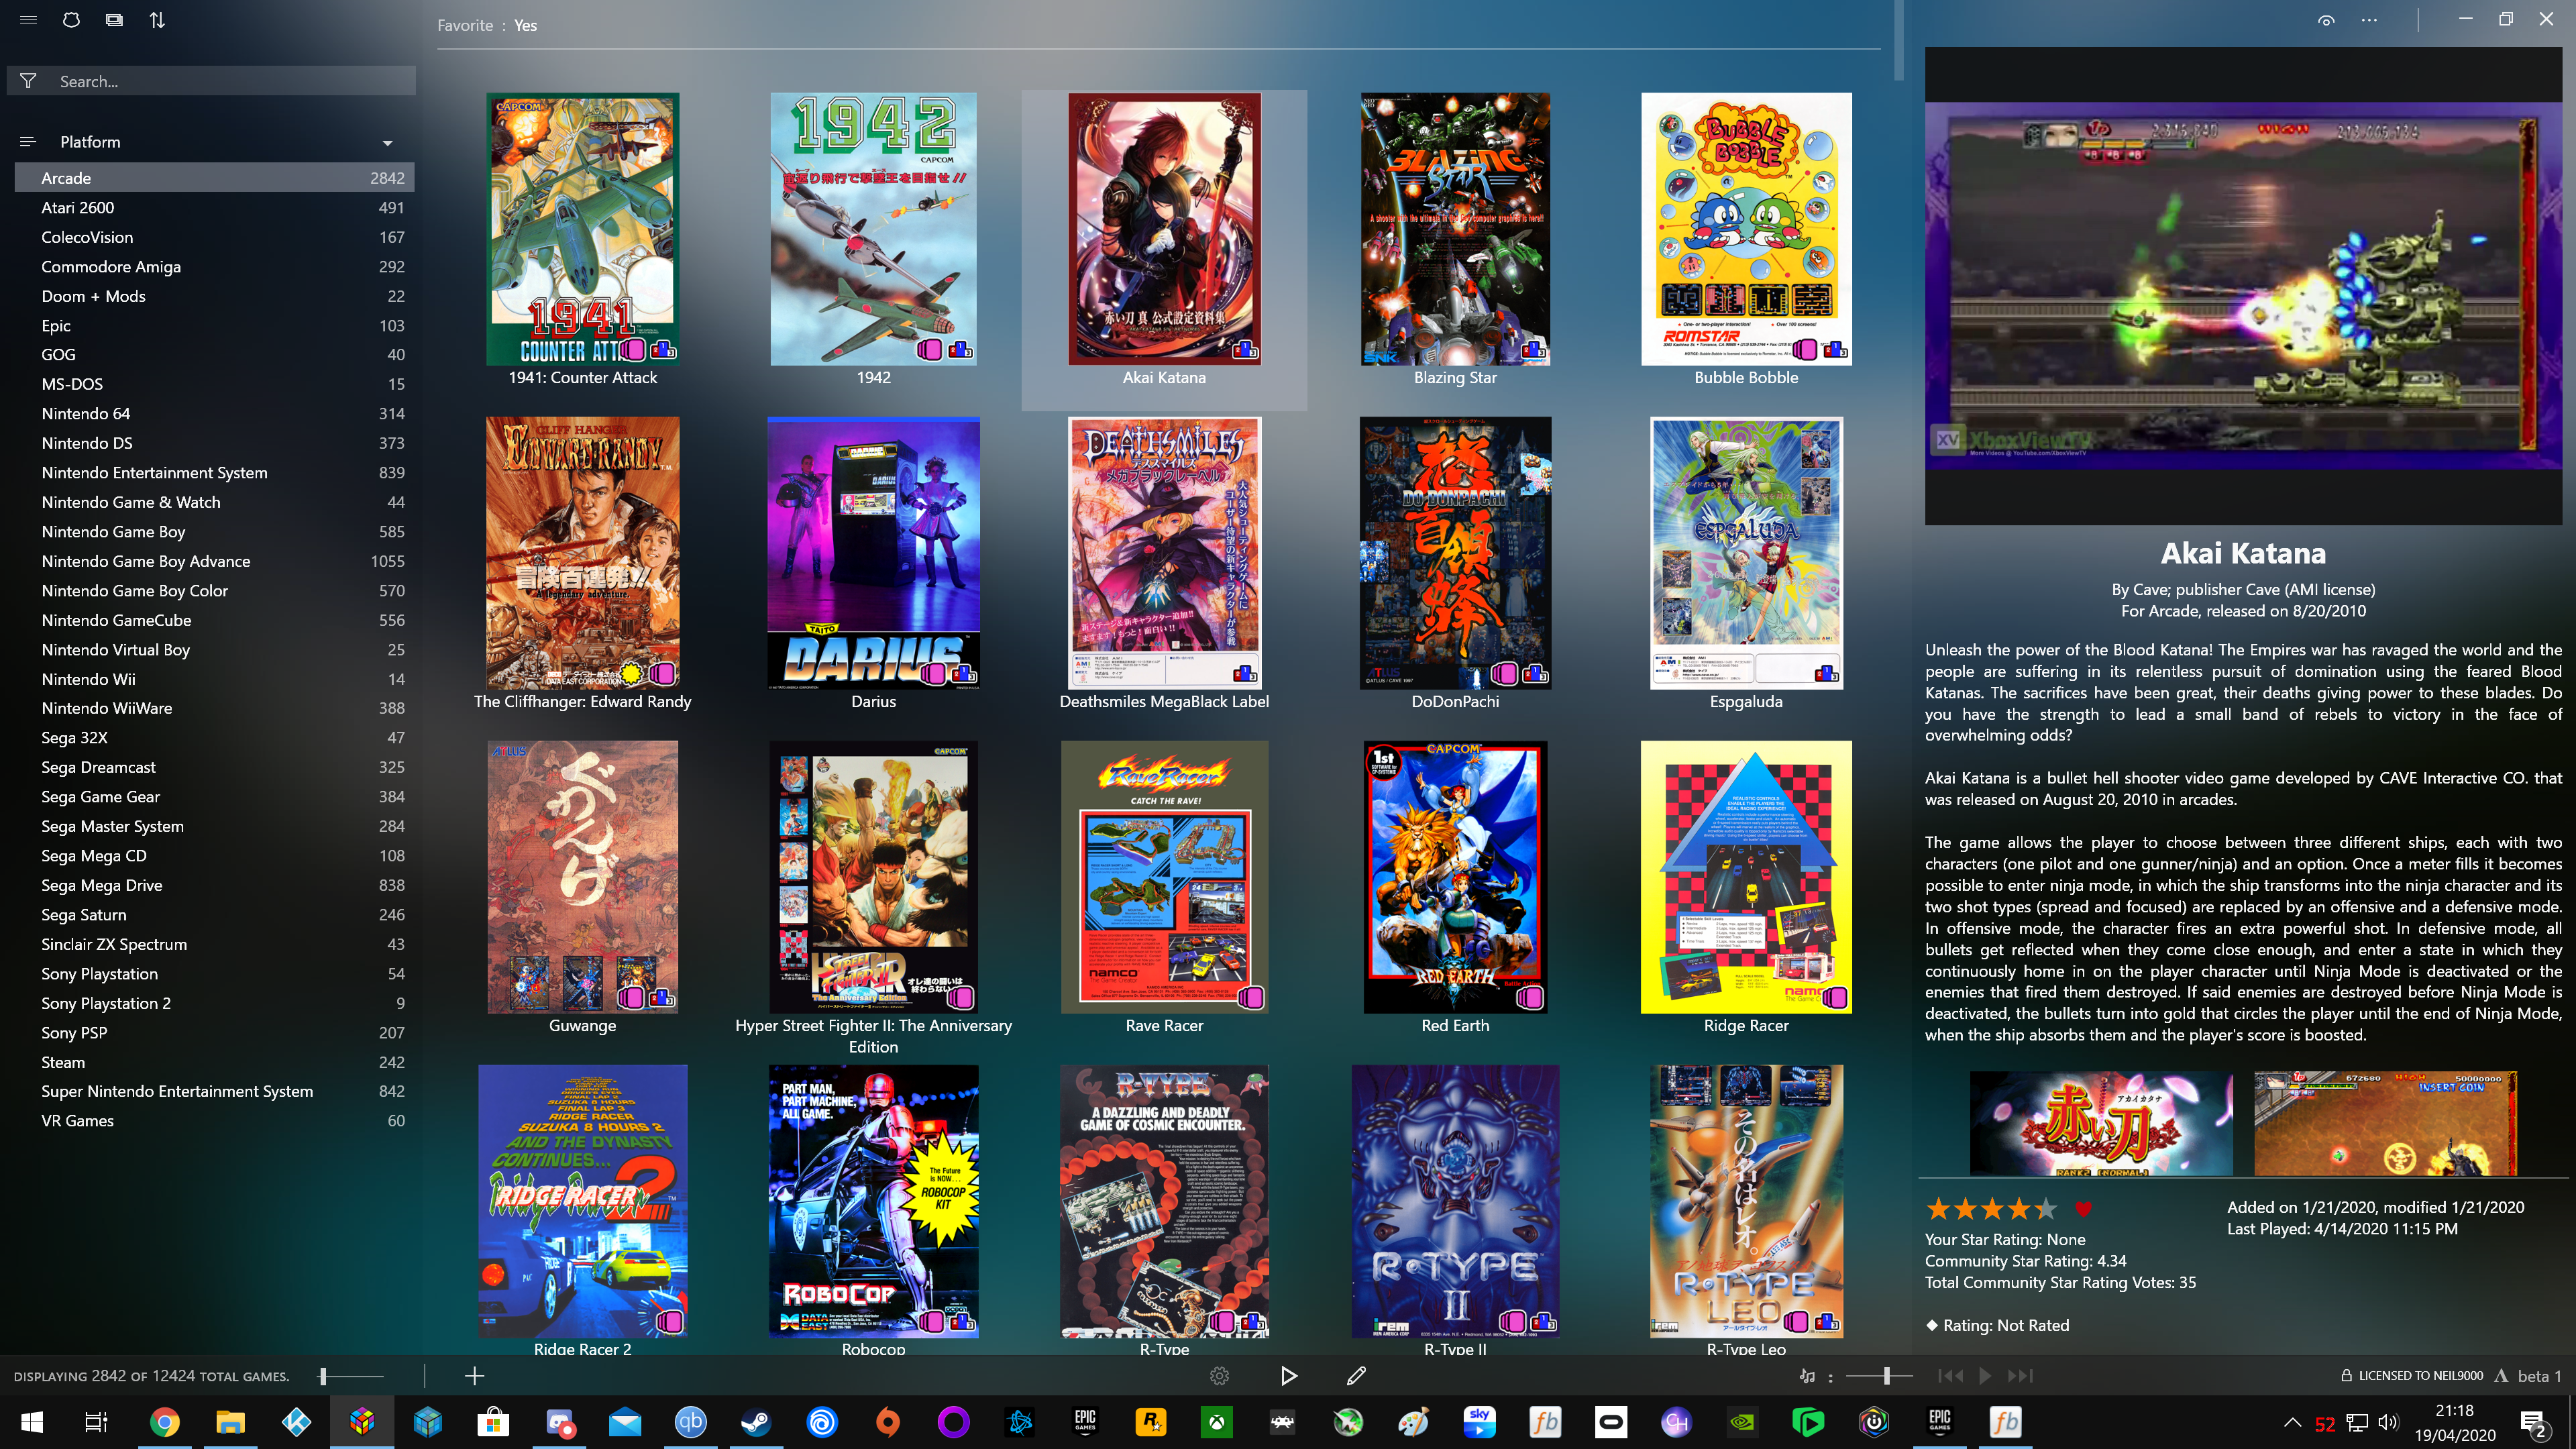
Task: Select Super Nintendo Entertainment System platform
Action: (214, 1091)
